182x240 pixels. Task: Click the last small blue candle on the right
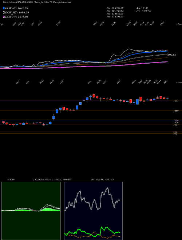[x=167, y=99]
